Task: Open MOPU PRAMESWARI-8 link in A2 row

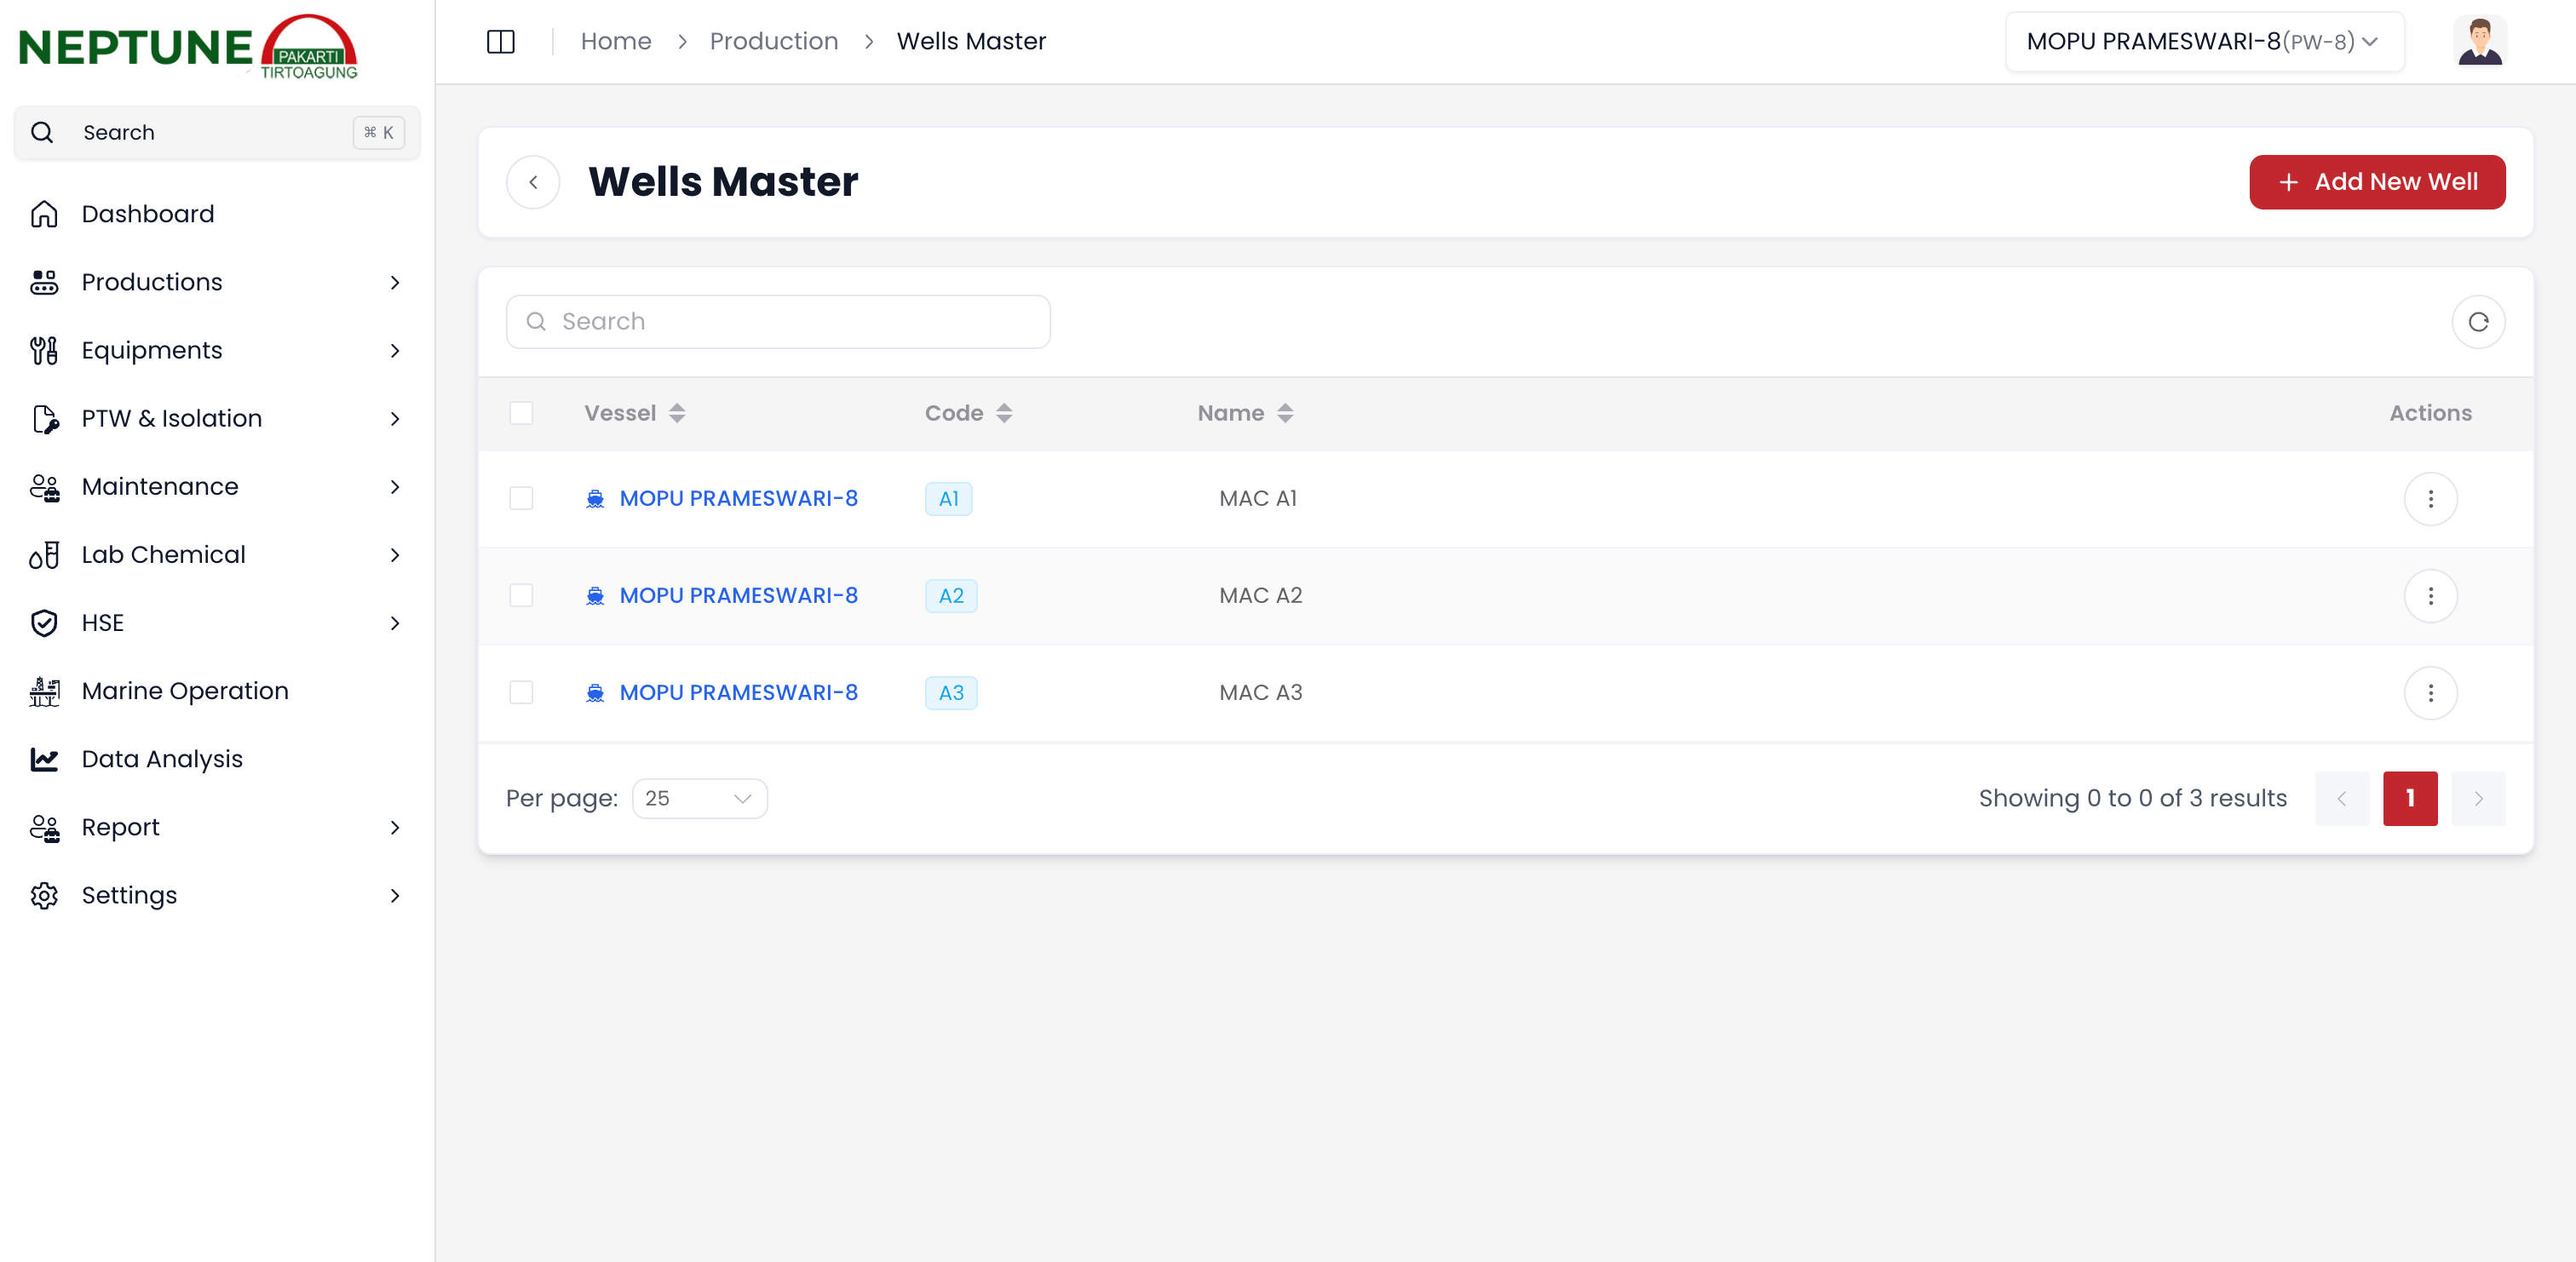Action: (738, 596)
